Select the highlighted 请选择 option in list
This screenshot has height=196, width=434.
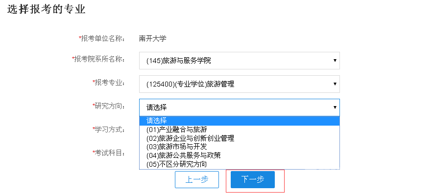[157, 121]
